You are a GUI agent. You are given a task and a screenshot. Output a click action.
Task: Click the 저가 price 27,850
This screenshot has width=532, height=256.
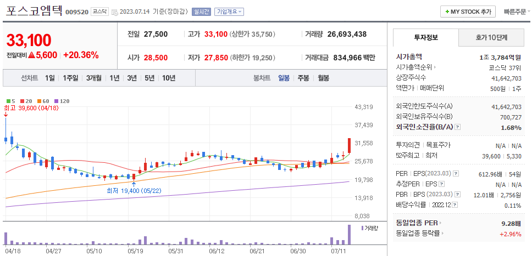(216, 58)
